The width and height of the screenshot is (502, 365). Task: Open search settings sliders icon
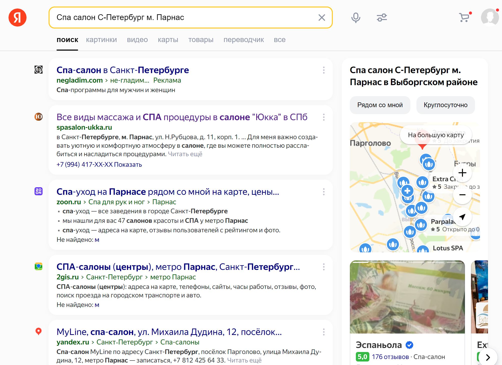(382, 18)
